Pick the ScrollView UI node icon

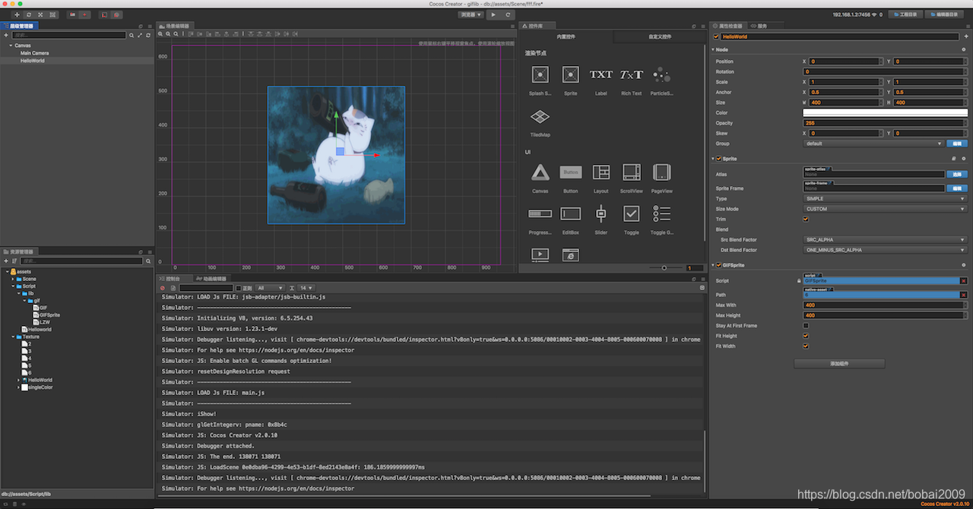631,172
